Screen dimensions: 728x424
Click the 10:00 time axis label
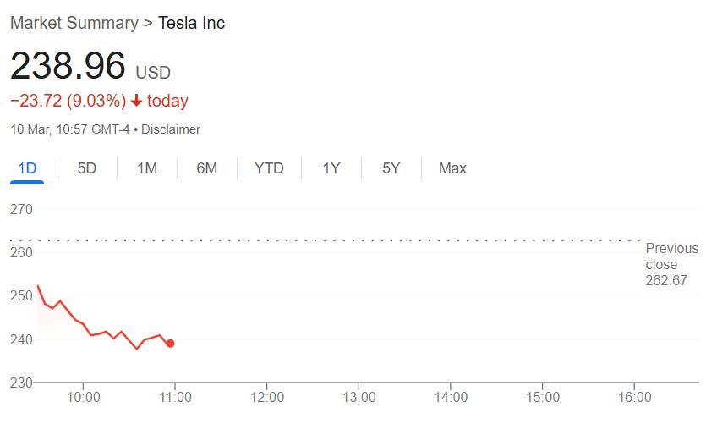click(84, 397)
